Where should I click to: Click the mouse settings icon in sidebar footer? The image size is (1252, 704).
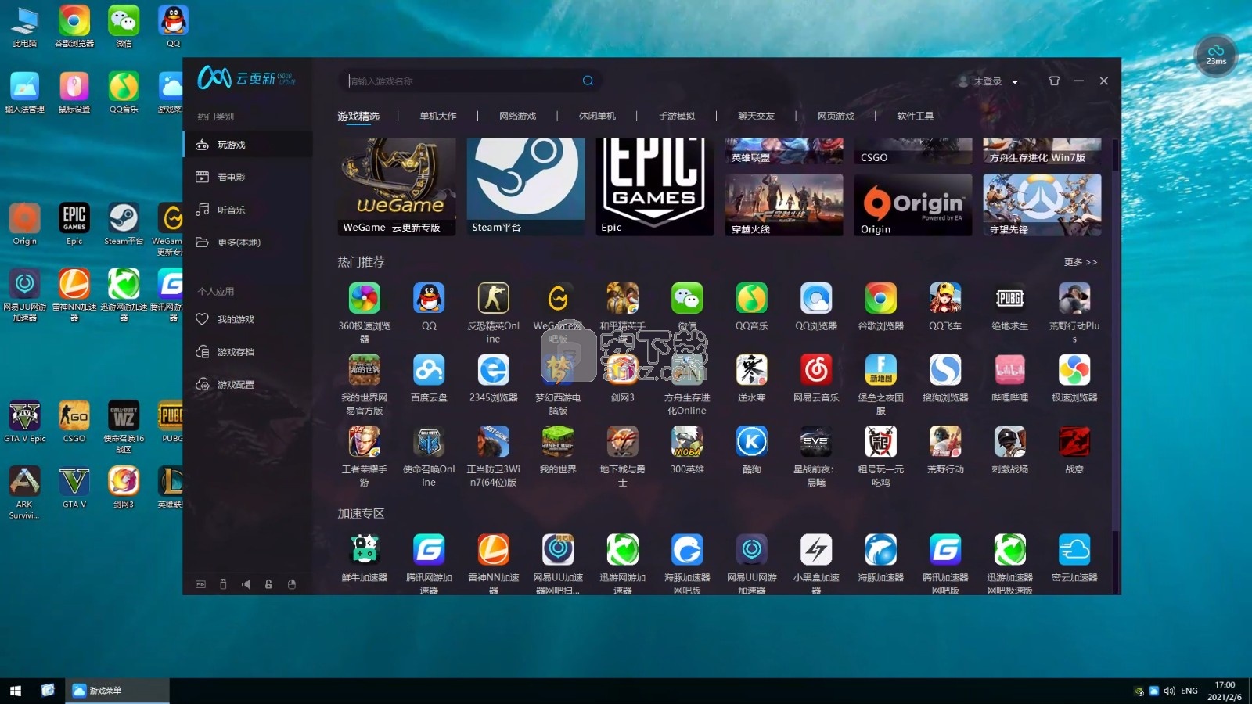(291, 584)
